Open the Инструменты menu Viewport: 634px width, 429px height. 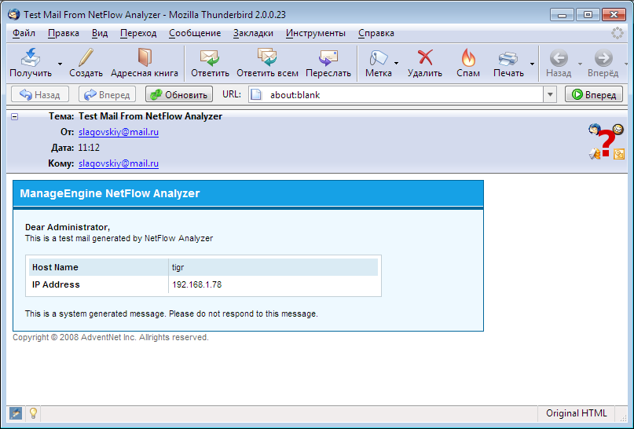[x=316, y=33]
